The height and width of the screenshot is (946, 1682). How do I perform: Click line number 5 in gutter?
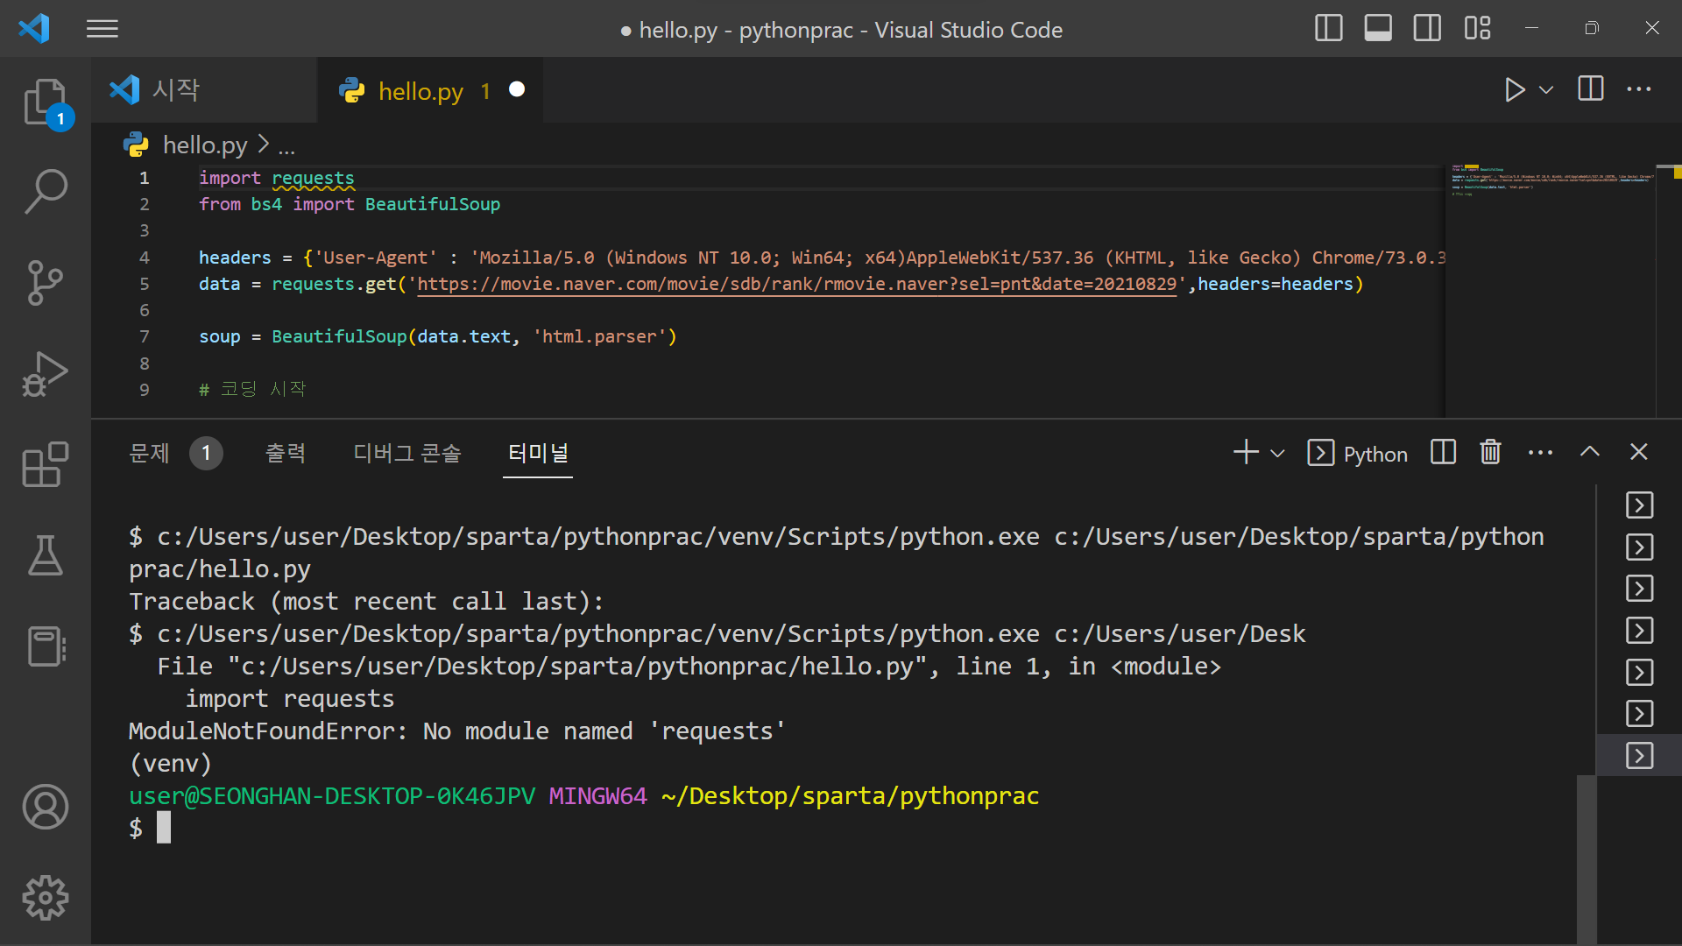point(145,284)
